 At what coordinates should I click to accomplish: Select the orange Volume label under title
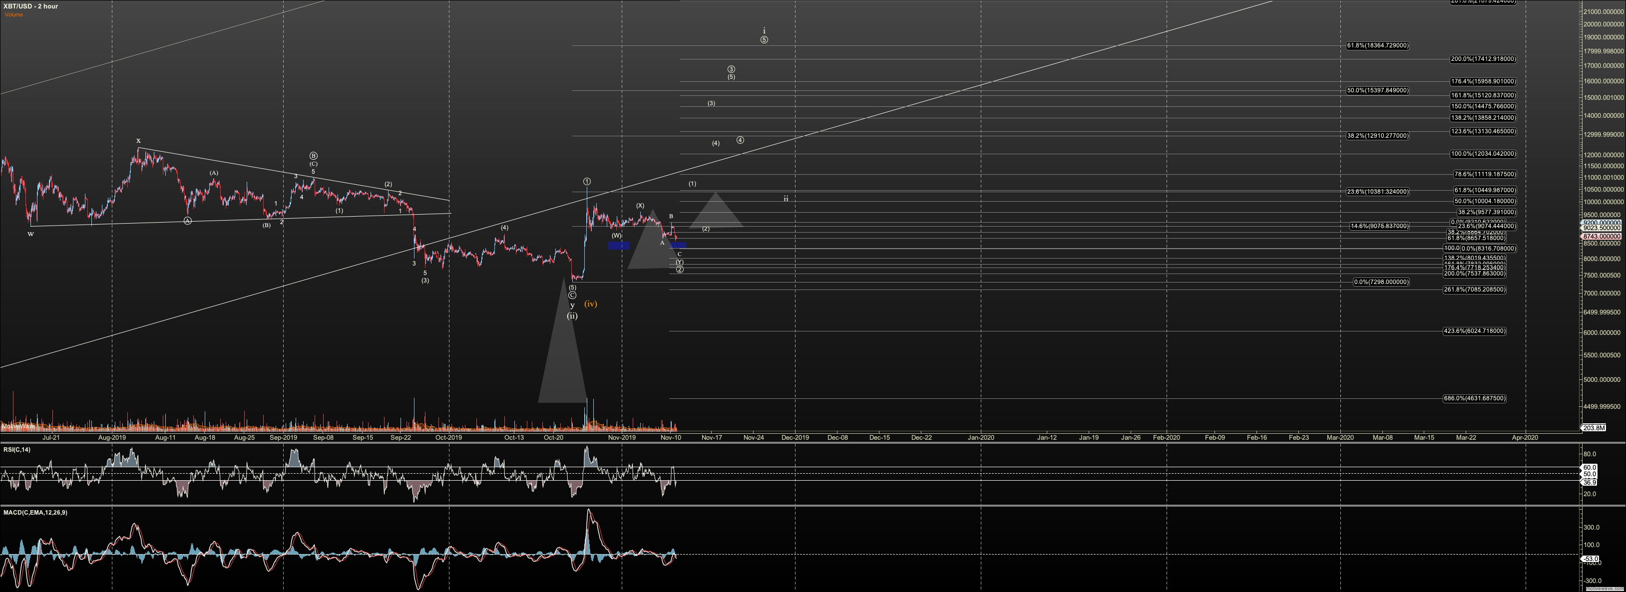point(14,14)
